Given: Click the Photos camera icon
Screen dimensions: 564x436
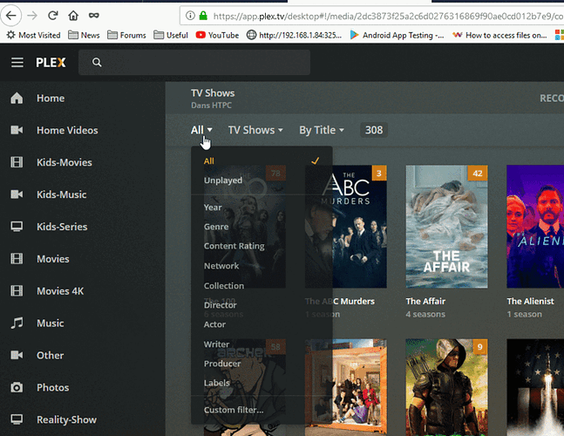Looking at the screenshot, I should pyautogui.click(x=17, y=387).
